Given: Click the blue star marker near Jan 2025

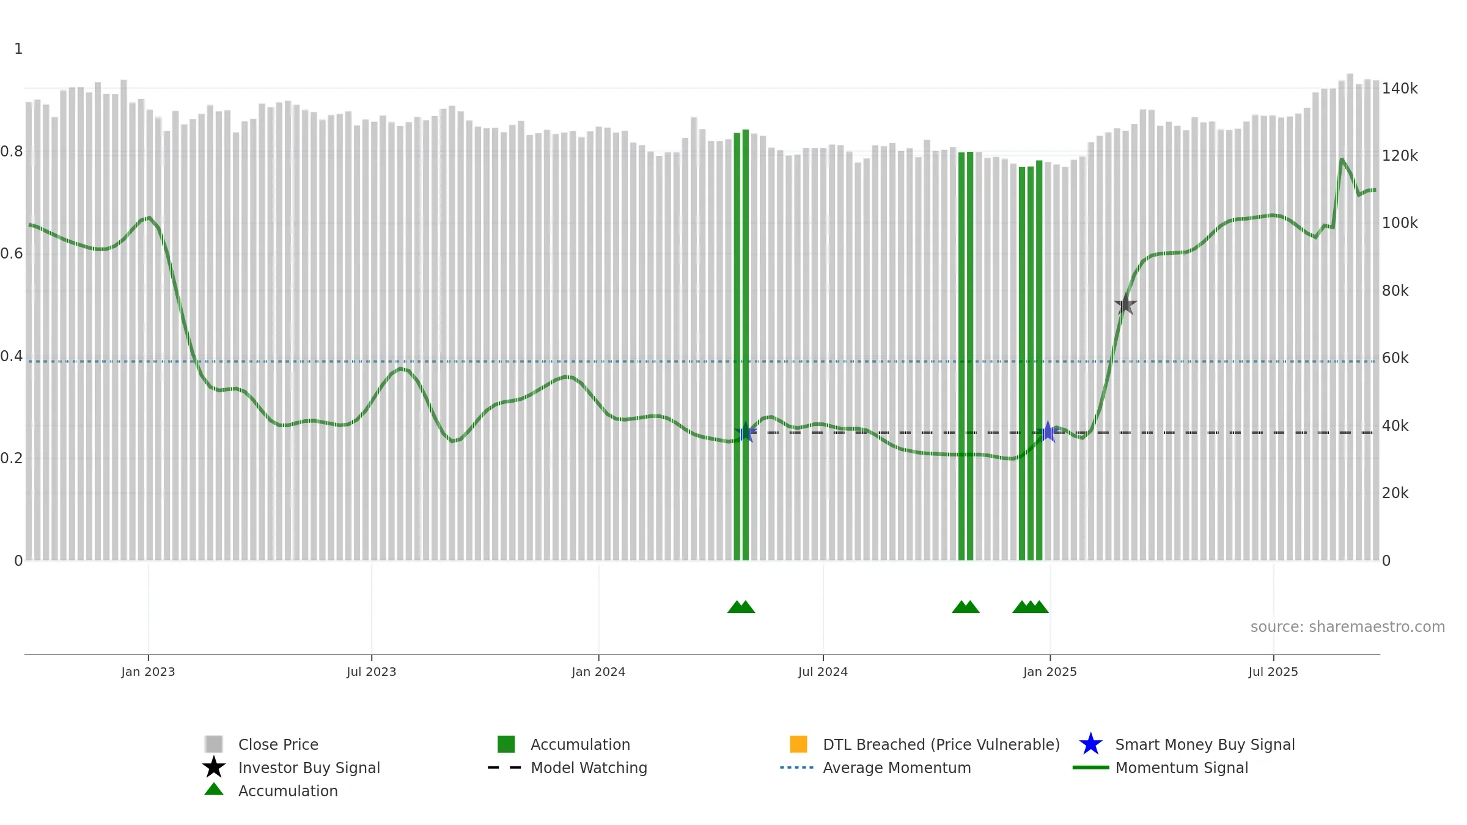Looking at the screenshot, I should click(1048, 432).
